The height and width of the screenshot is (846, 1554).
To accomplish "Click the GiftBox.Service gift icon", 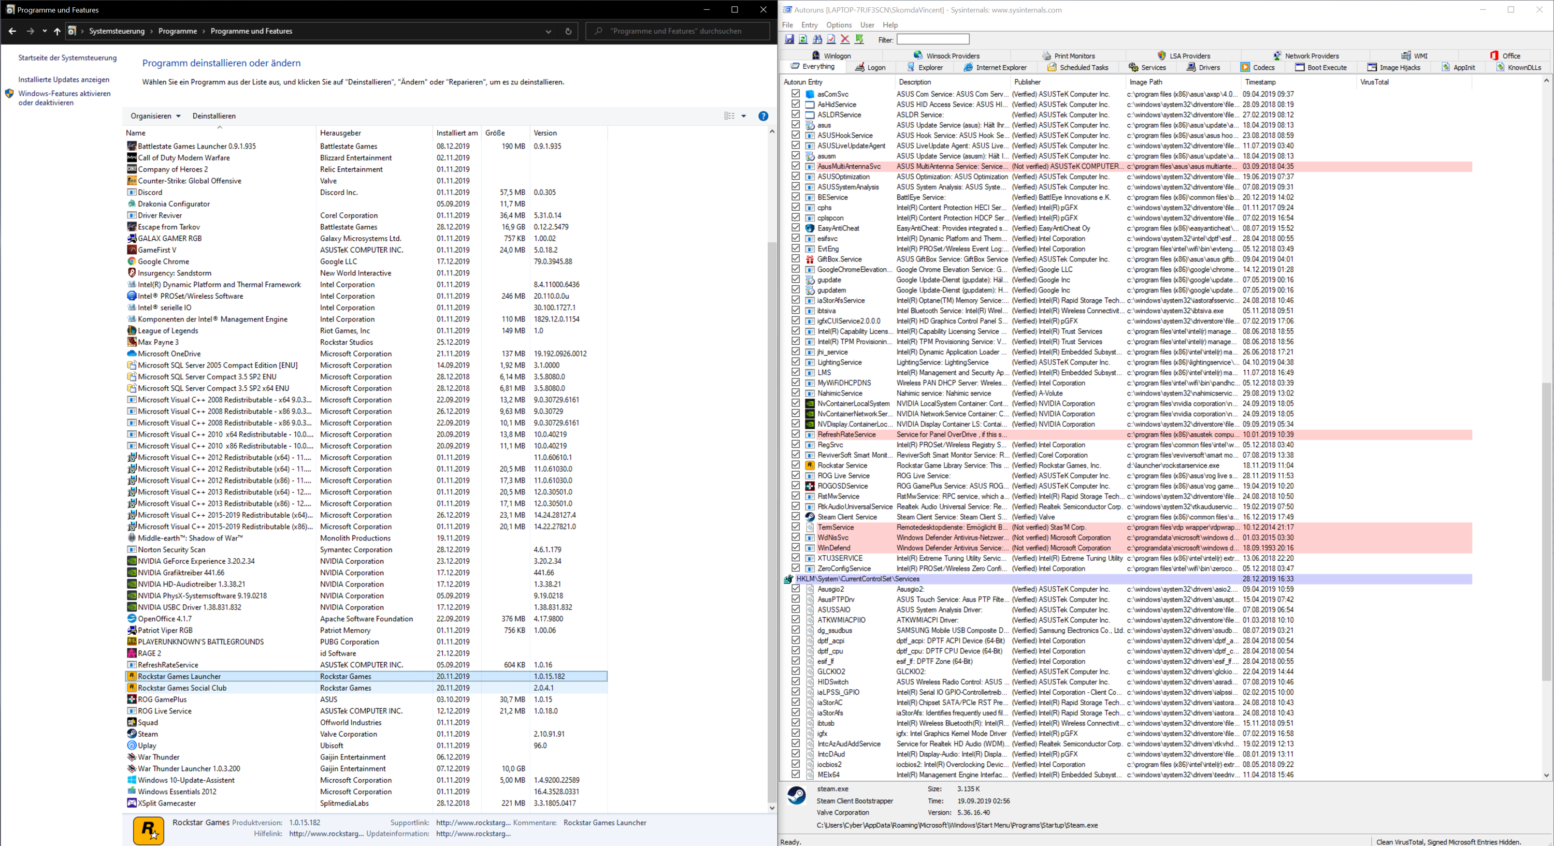I will (x=810, y=259).
